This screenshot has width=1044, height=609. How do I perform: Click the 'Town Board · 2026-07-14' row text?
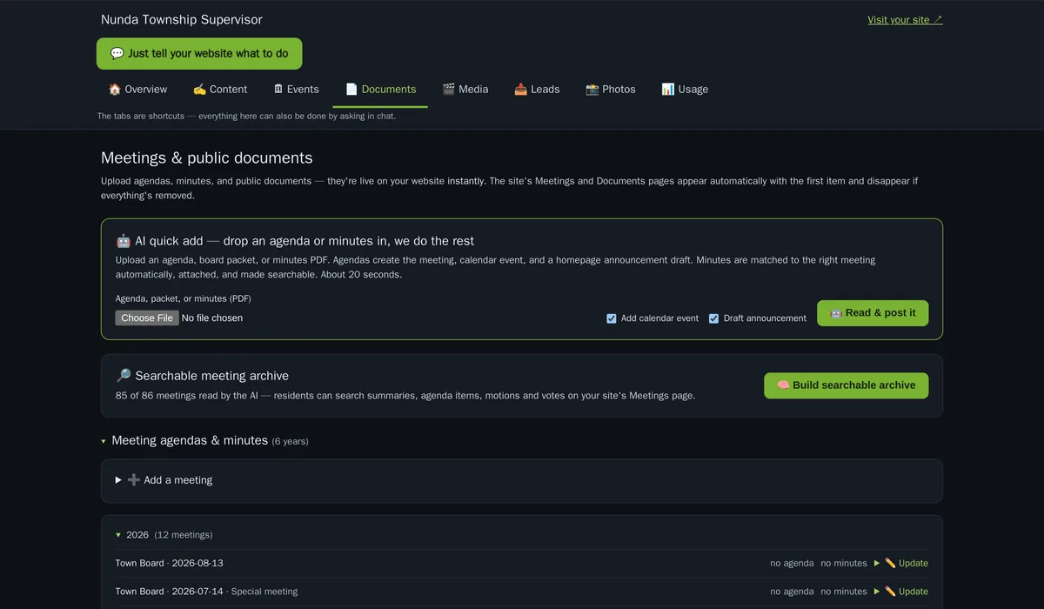pos(170,592)
